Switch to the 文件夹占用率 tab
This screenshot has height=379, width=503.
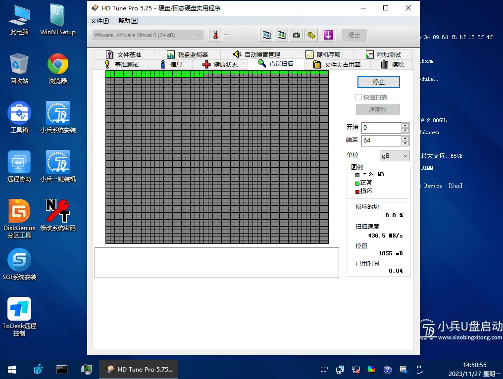337,64
